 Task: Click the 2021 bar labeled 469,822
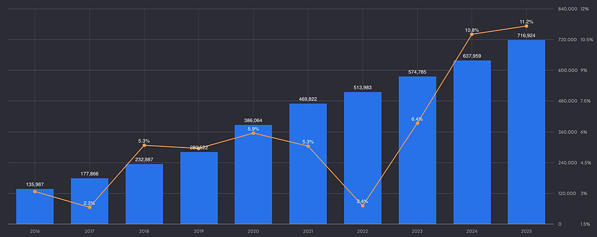[308, 164]
